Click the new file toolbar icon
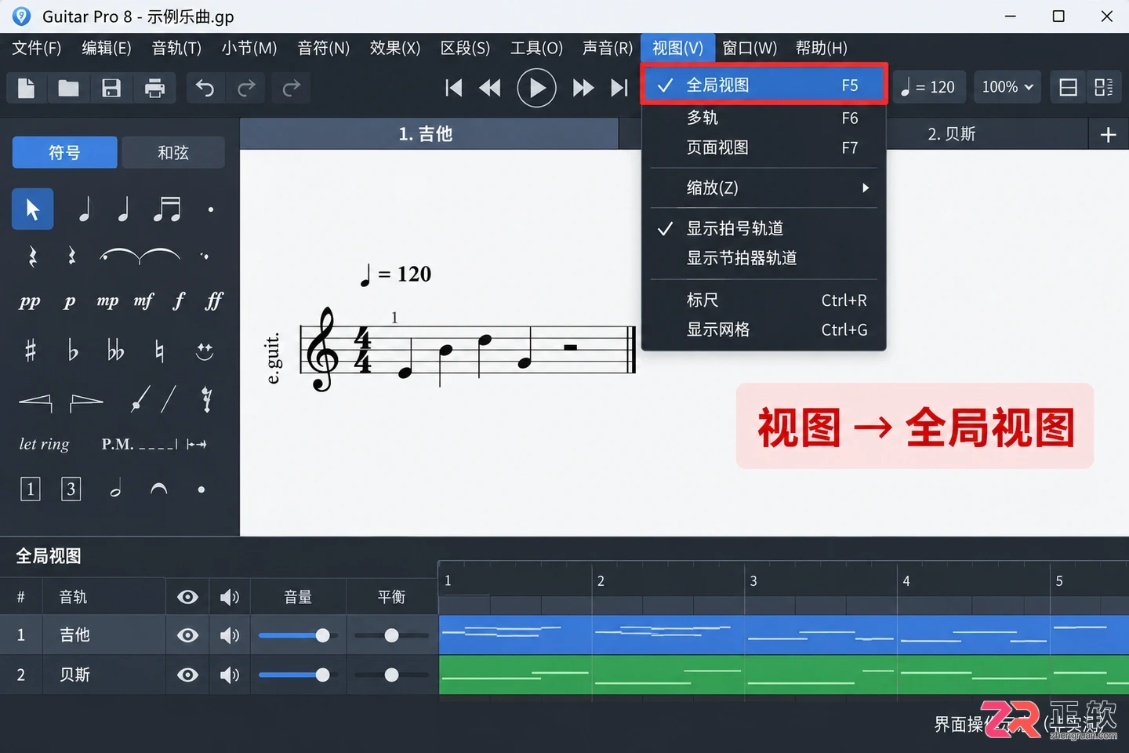The image size is (1129, 753). (26, 87)
